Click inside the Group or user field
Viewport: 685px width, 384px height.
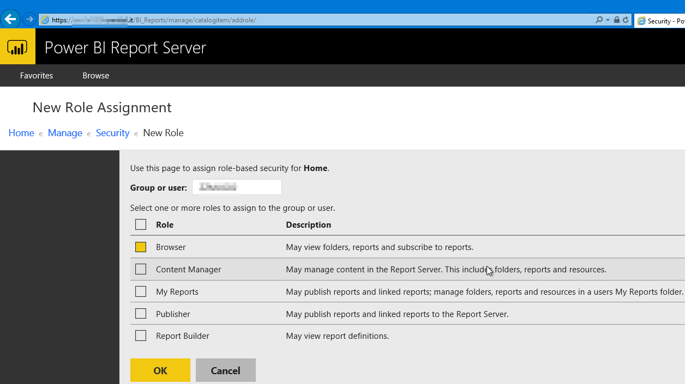pyautogui.click(x=237, y=187)
